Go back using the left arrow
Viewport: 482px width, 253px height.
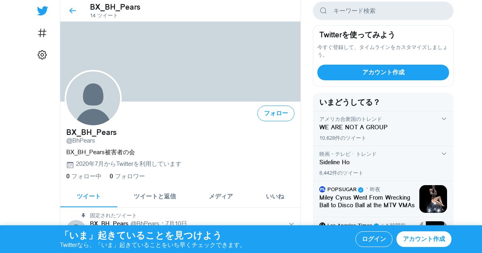pyautogui.click(x=72, y=11)
